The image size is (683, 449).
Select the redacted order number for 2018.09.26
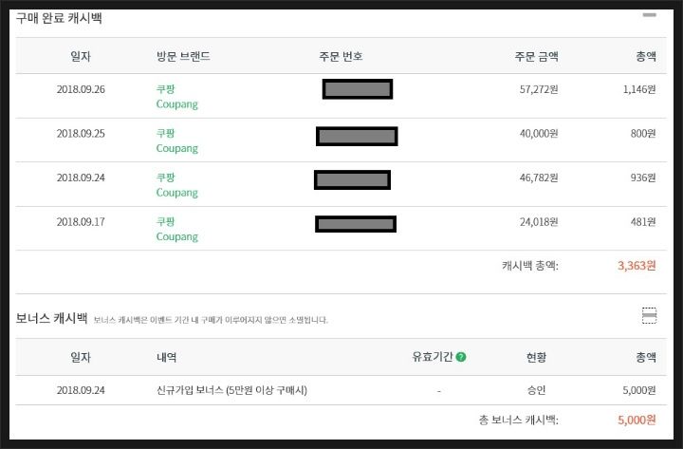click(x=358, y=89)
